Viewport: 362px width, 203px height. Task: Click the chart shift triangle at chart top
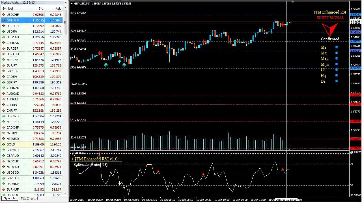click(x=293, y=3)
